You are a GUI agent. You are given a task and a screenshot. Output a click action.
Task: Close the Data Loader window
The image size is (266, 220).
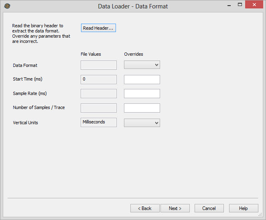coord(254,5)
